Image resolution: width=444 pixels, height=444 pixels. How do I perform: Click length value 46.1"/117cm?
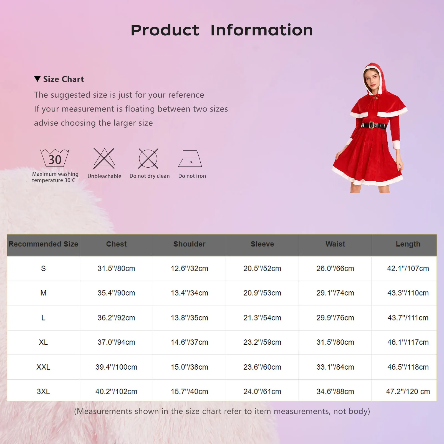(408, 342)
